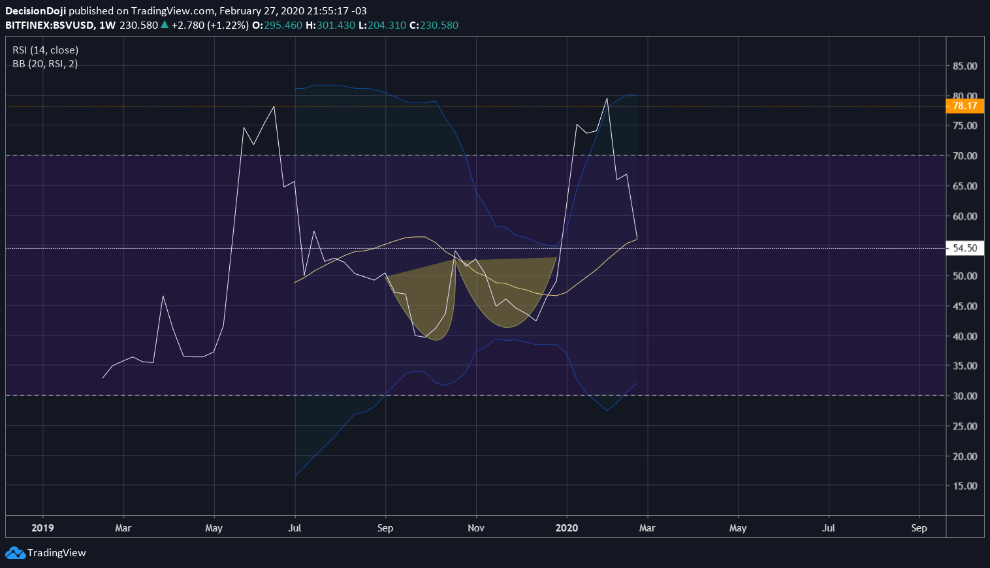
Task: Click the price 230.580 after 1W
Action: [x=138, y=25]
